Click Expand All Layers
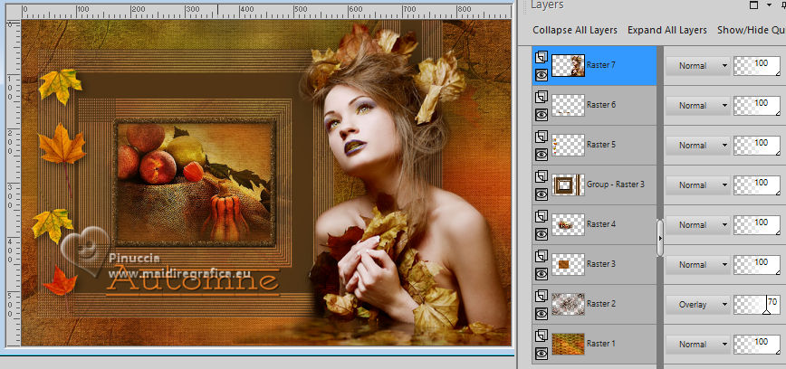786x369 pixels. (667, 30)
